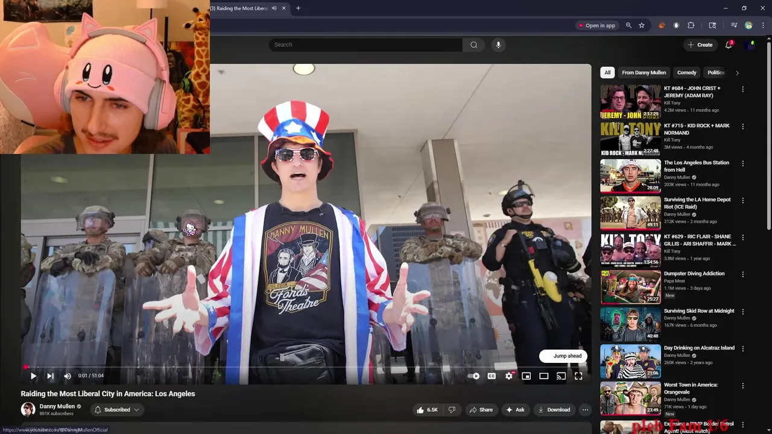
Task: Select the All filter chip
Action: (607, 72)
